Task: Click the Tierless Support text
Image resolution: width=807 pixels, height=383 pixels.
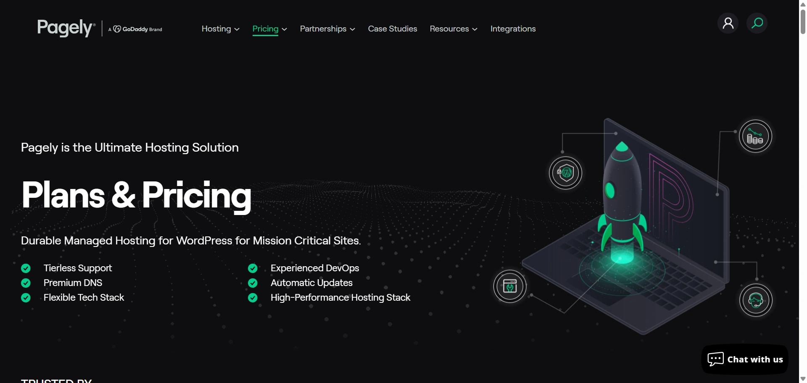Action: [x=78, y=268]
